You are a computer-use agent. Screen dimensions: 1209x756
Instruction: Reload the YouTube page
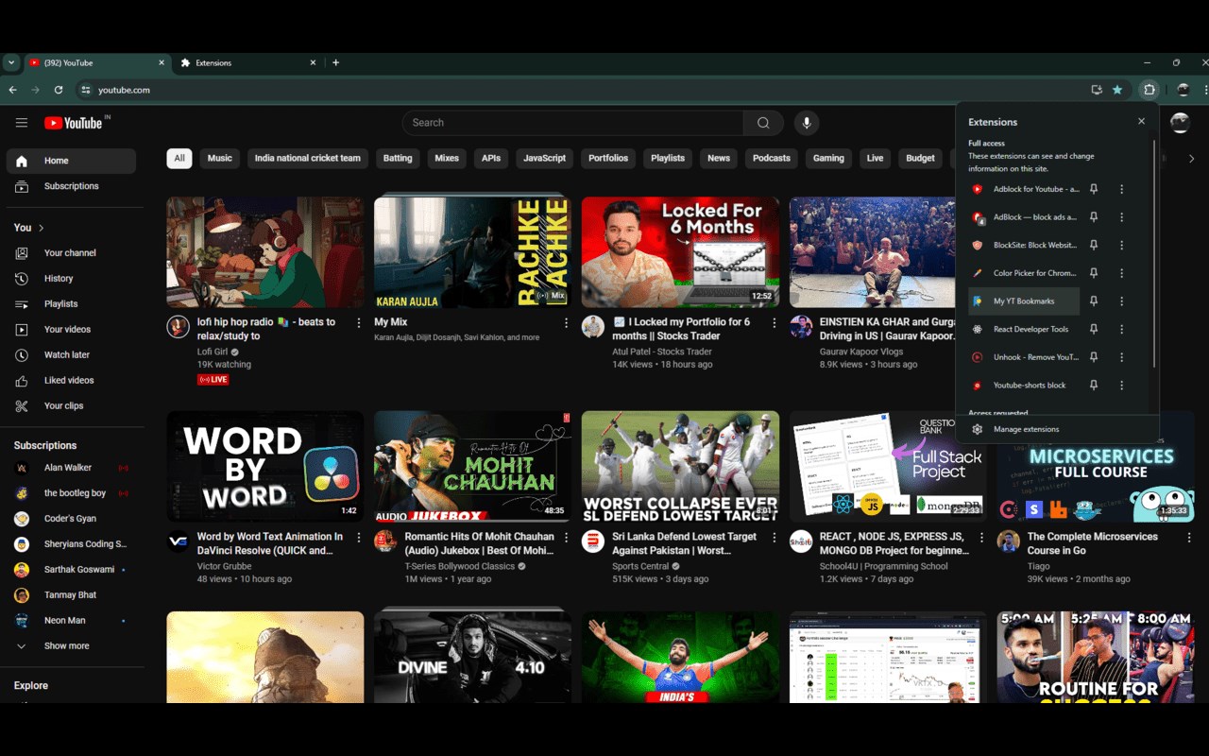pyautogui.click(x=59, y=90)
